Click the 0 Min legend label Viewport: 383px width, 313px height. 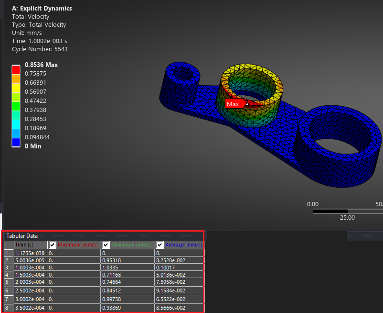coord(33,146)
